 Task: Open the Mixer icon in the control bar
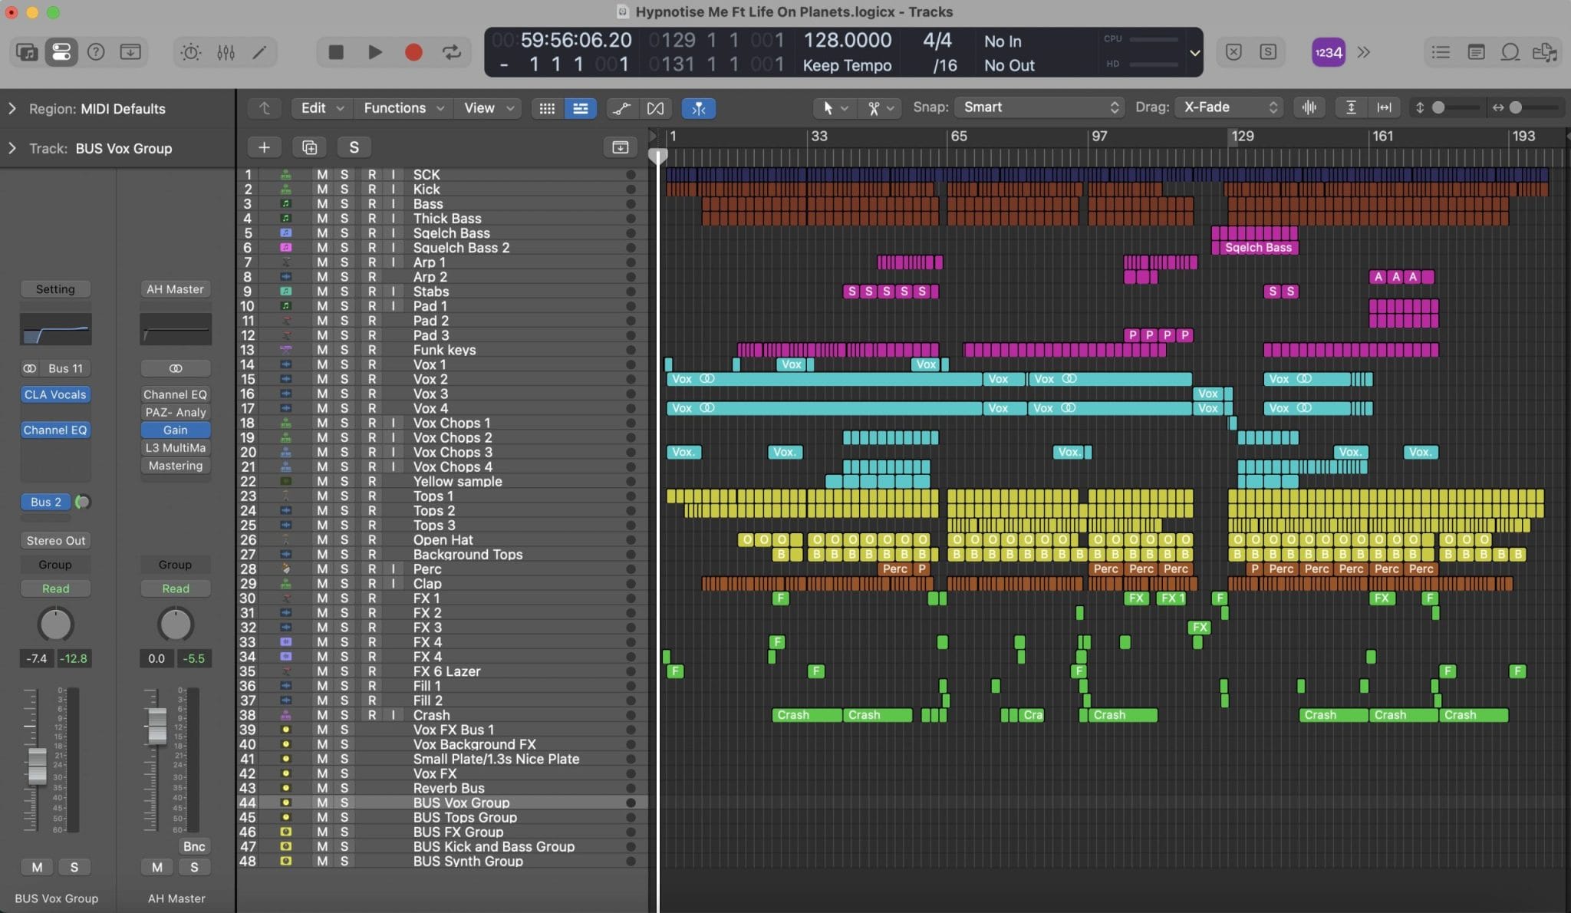click(x=226, y=51)
